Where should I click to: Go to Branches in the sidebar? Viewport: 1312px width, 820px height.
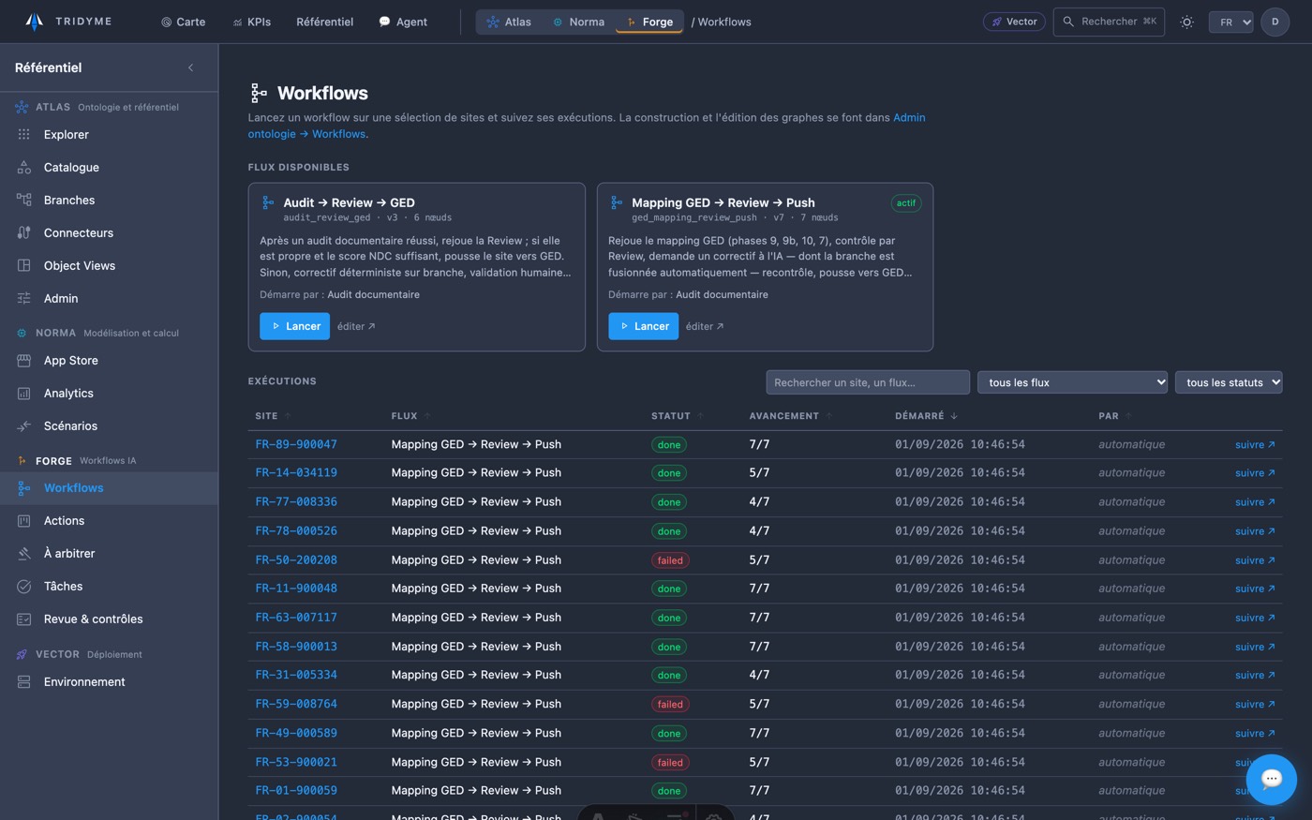tap(109, 201)
